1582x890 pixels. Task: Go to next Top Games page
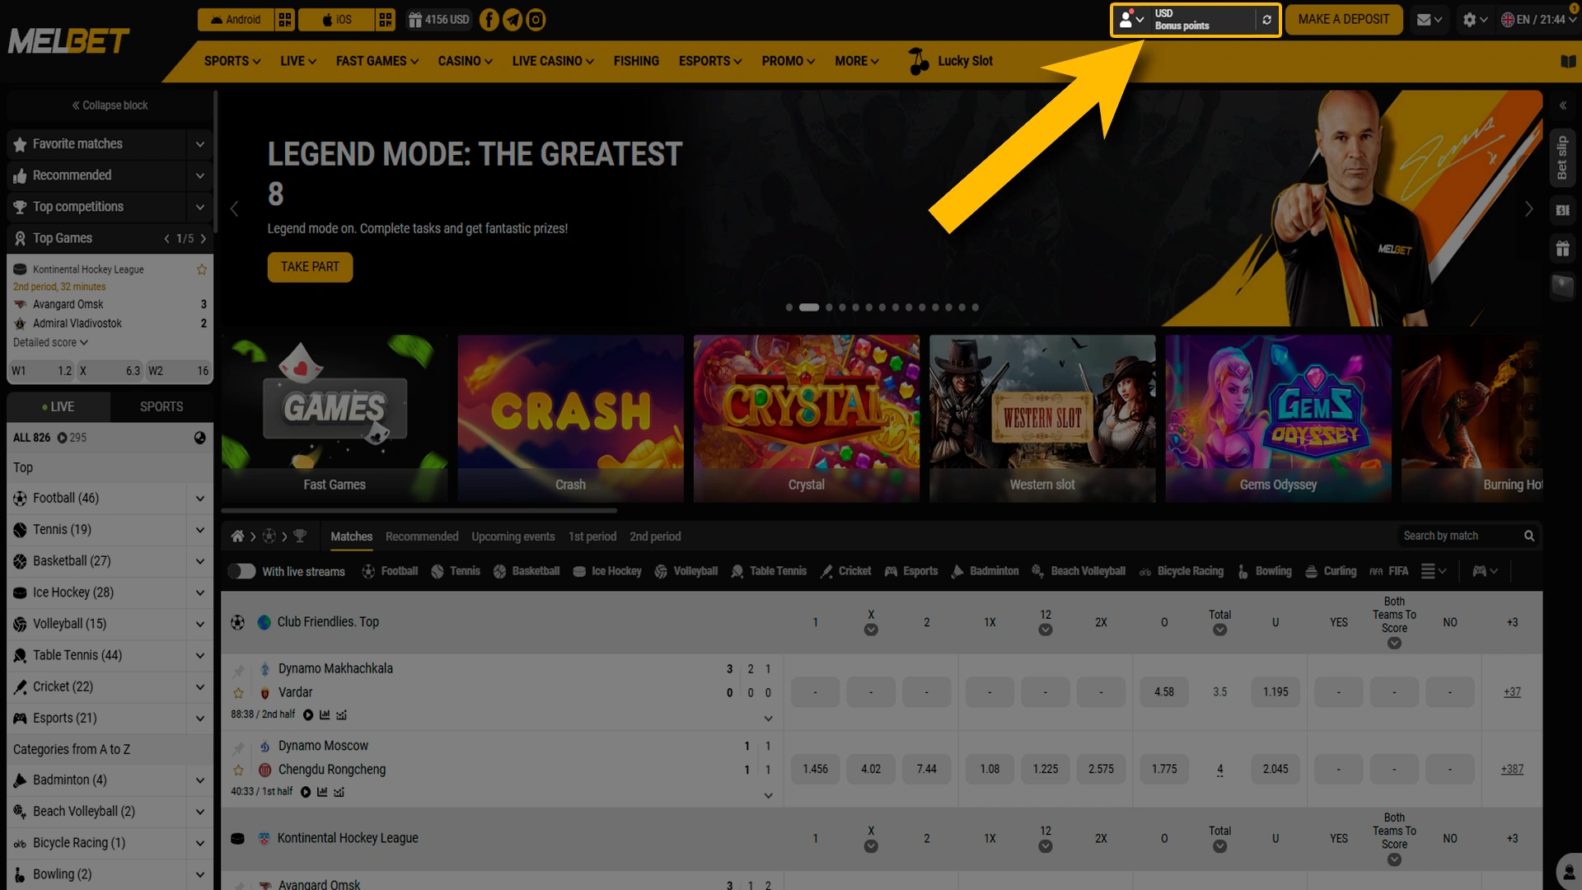tap(204, 239)
